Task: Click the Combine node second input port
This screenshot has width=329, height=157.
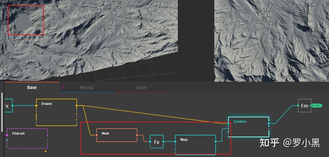Action: click(228, 129)
